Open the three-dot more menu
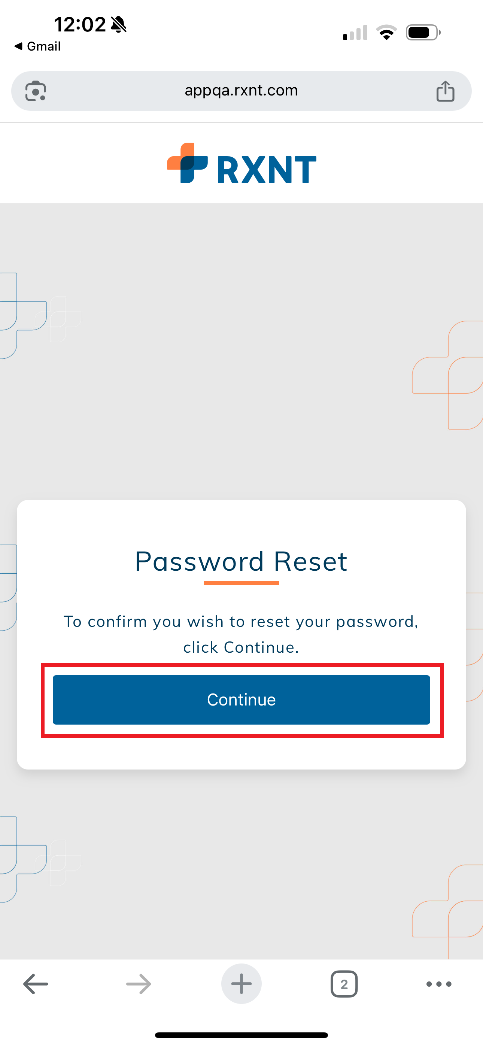The height and width of the screenshot is (1047, 483). [x=439, y=984]
